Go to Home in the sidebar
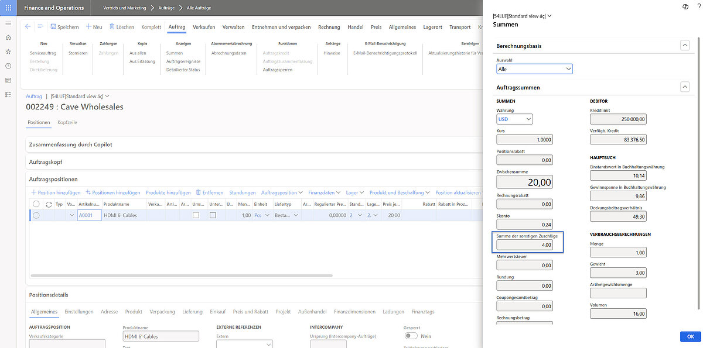Viewport: 703px width, 348px height. click(x=8, y=37)
